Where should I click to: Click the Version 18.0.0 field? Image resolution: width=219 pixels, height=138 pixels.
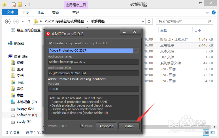click(93, 89)
